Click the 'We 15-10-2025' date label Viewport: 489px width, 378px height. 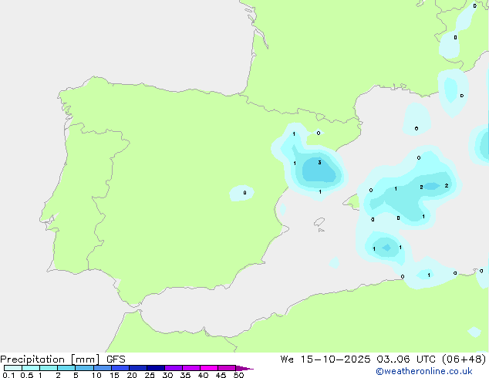pyautogui.click(x=325, y=359)
